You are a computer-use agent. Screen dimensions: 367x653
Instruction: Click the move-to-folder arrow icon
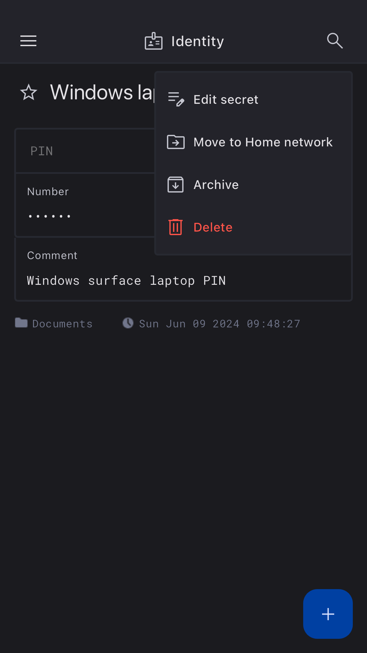176,142
